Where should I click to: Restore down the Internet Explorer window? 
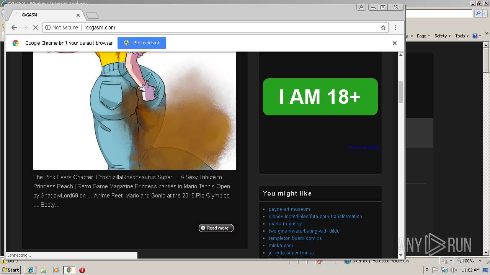click(479, 3)
